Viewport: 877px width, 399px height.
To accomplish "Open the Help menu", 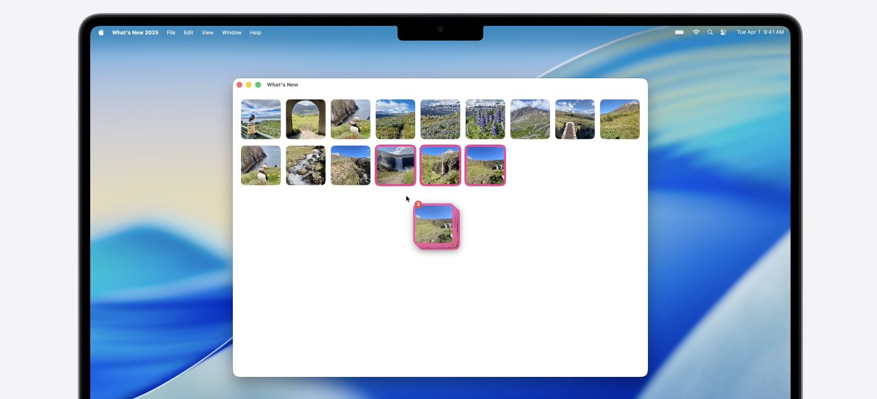I will tap(256, 32).
